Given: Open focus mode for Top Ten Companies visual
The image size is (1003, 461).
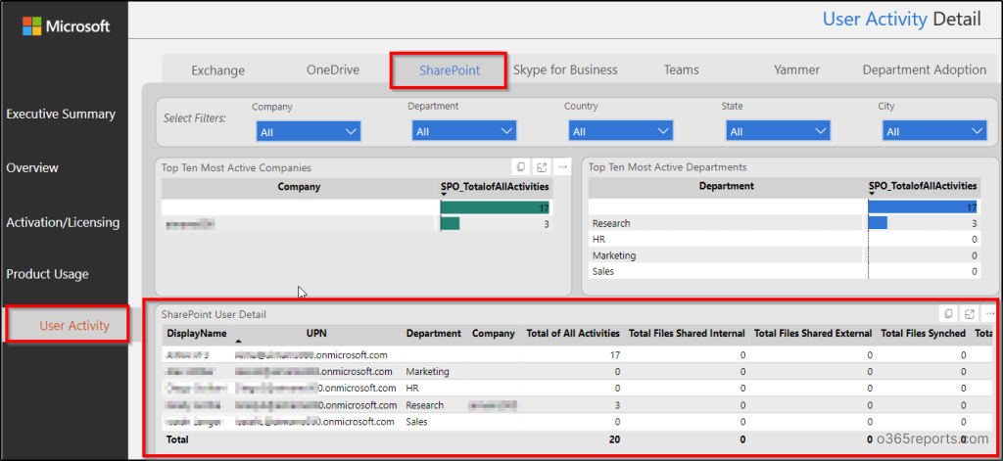Looking at the screenshot, I should coord(542,167).
